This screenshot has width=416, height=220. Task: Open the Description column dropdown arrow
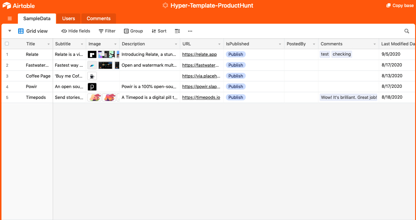[x=176, y=44]
